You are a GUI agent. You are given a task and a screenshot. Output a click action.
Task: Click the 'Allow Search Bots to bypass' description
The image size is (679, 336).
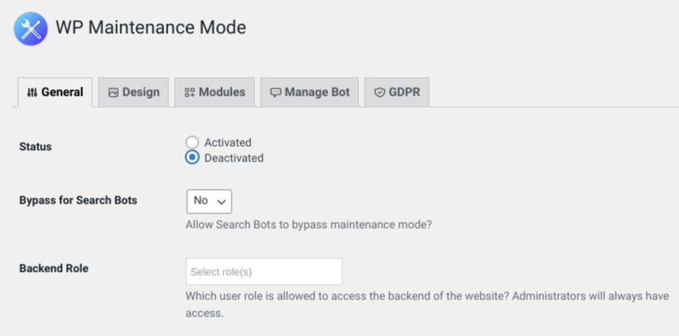click(309, 225)
